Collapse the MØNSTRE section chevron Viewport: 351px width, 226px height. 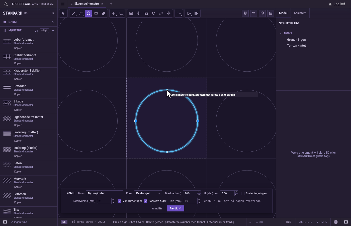click(53, 31)
